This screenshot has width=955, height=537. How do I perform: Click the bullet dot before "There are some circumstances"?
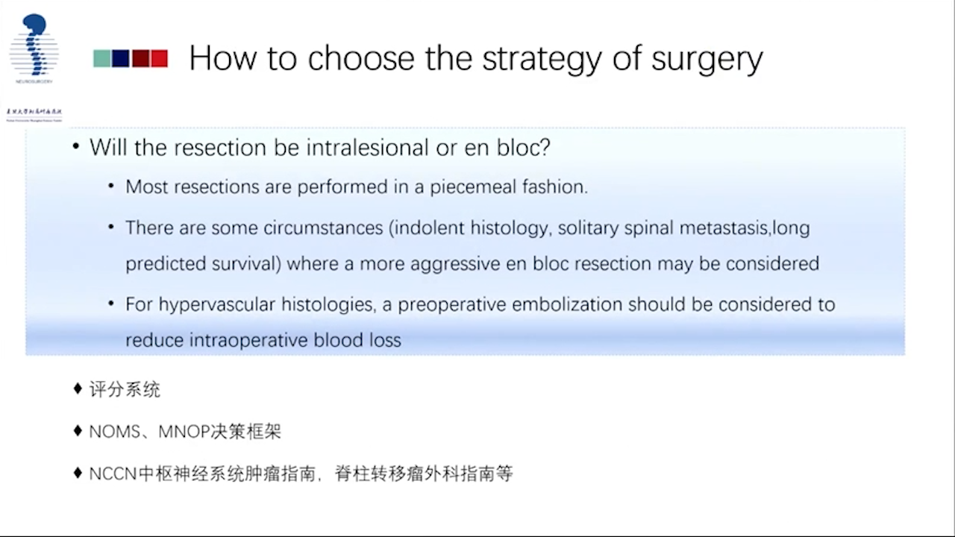tap(111, 227)
